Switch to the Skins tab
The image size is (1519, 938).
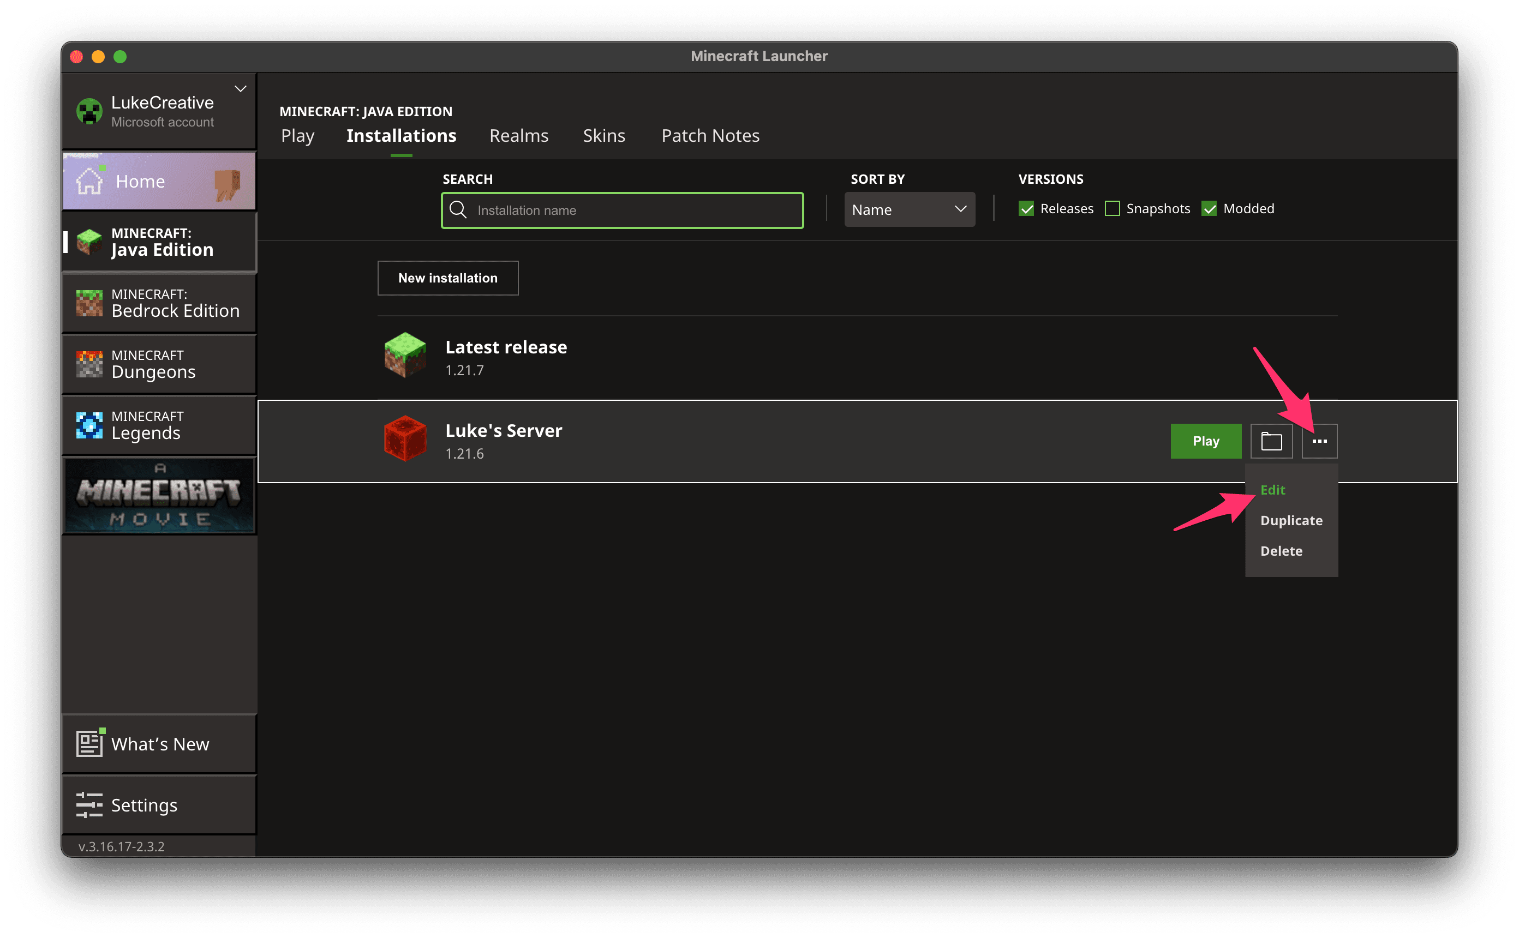604,136
